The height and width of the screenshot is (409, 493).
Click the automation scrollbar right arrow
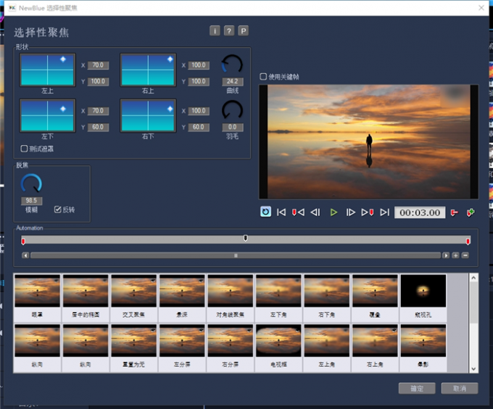pyautogui.click(x=446, y=255)
